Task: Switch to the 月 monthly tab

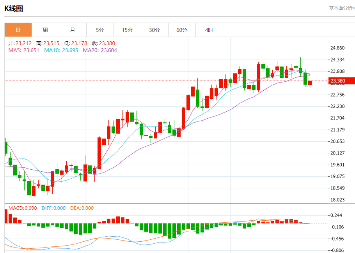Action: (x=73, y=30)
